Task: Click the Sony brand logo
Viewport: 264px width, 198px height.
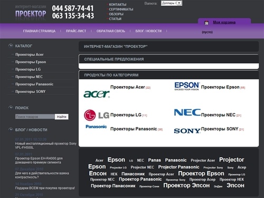Action: pos(187,131)
